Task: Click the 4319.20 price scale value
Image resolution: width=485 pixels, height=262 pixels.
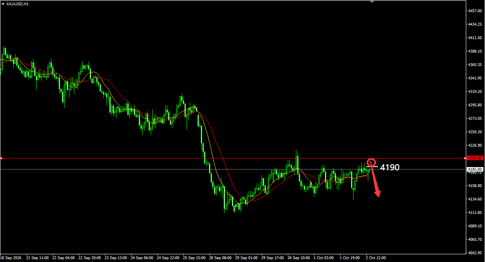Action: pyautogui.click(x=475, y=92)
